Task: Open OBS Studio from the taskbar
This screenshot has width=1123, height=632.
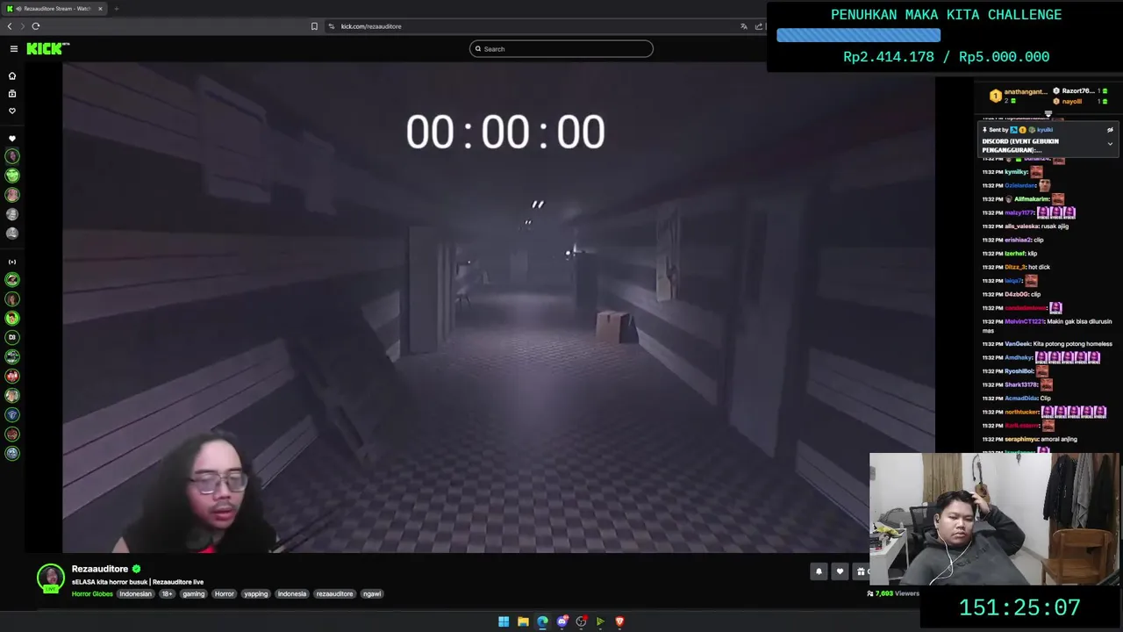Action: [x=581, y=621]
